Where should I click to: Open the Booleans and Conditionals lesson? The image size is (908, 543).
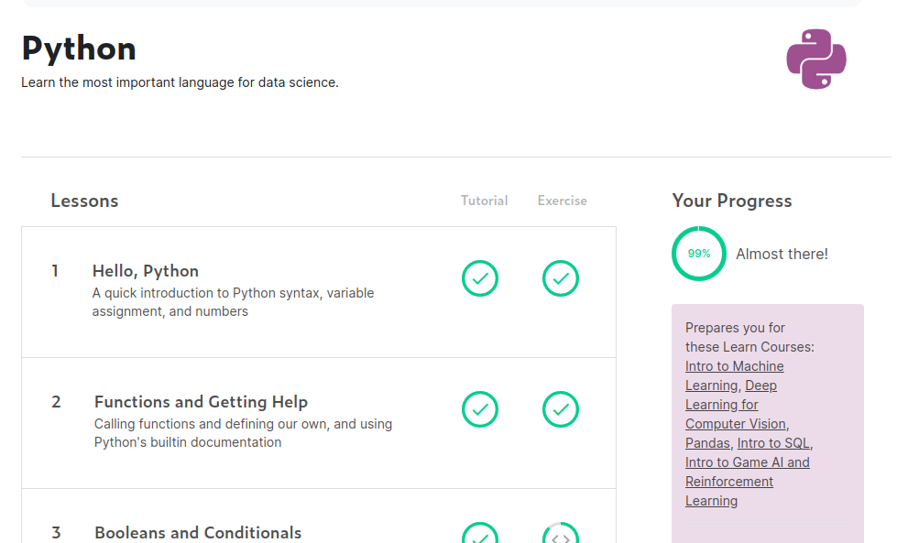coord(198,533)
